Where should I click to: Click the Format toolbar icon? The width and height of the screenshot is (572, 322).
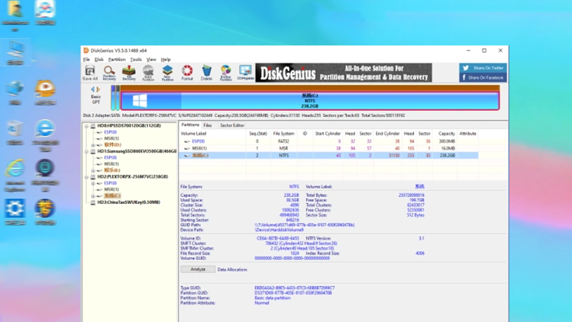[187, 73]
